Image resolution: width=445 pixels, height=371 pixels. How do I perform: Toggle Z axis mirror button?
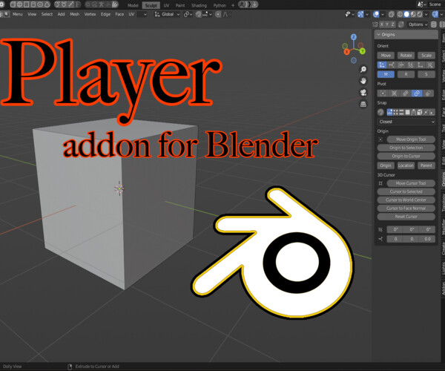pyautogui.click(x=393, y=24)
